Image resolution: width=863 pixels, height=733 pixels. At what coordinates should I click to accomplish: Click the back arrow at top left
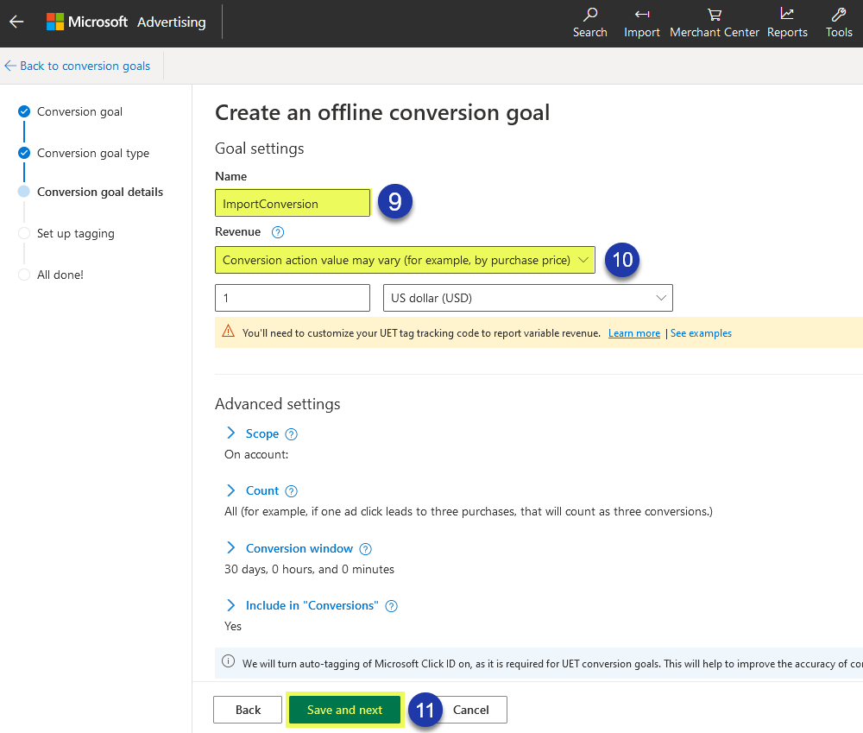pyautogui.click(x=16, y=22)
